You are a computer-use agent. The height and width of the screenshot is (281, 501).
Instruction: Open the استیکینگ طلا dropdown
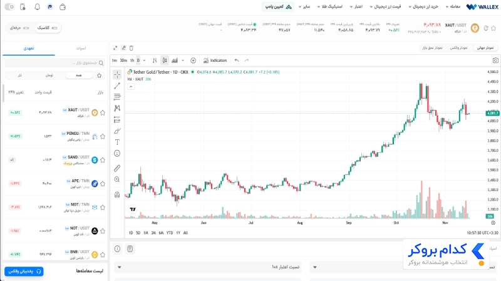[330, 7]
